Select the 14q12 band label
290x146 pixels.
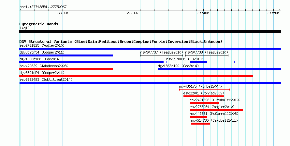pos(24,28)
